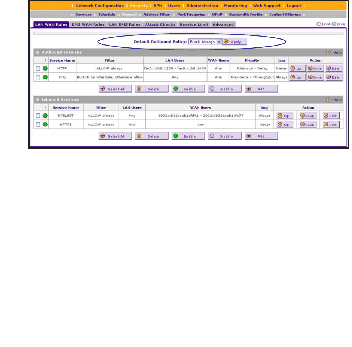The image size is (352, 347).
Task: Go to the Bandwidth Profile submenu
Action: pyautogui.click(x=246, y=15)
